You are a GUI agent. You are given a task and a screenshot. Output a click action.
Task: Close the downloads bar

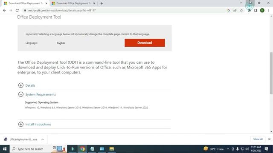269,139
